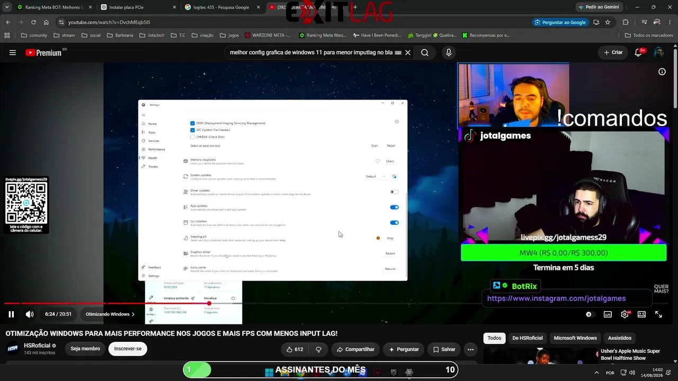The height and width of the screenshot is (381, 678).
Task: Open the Barbearia bookmarks folder
Action: [x=120, y=35]
